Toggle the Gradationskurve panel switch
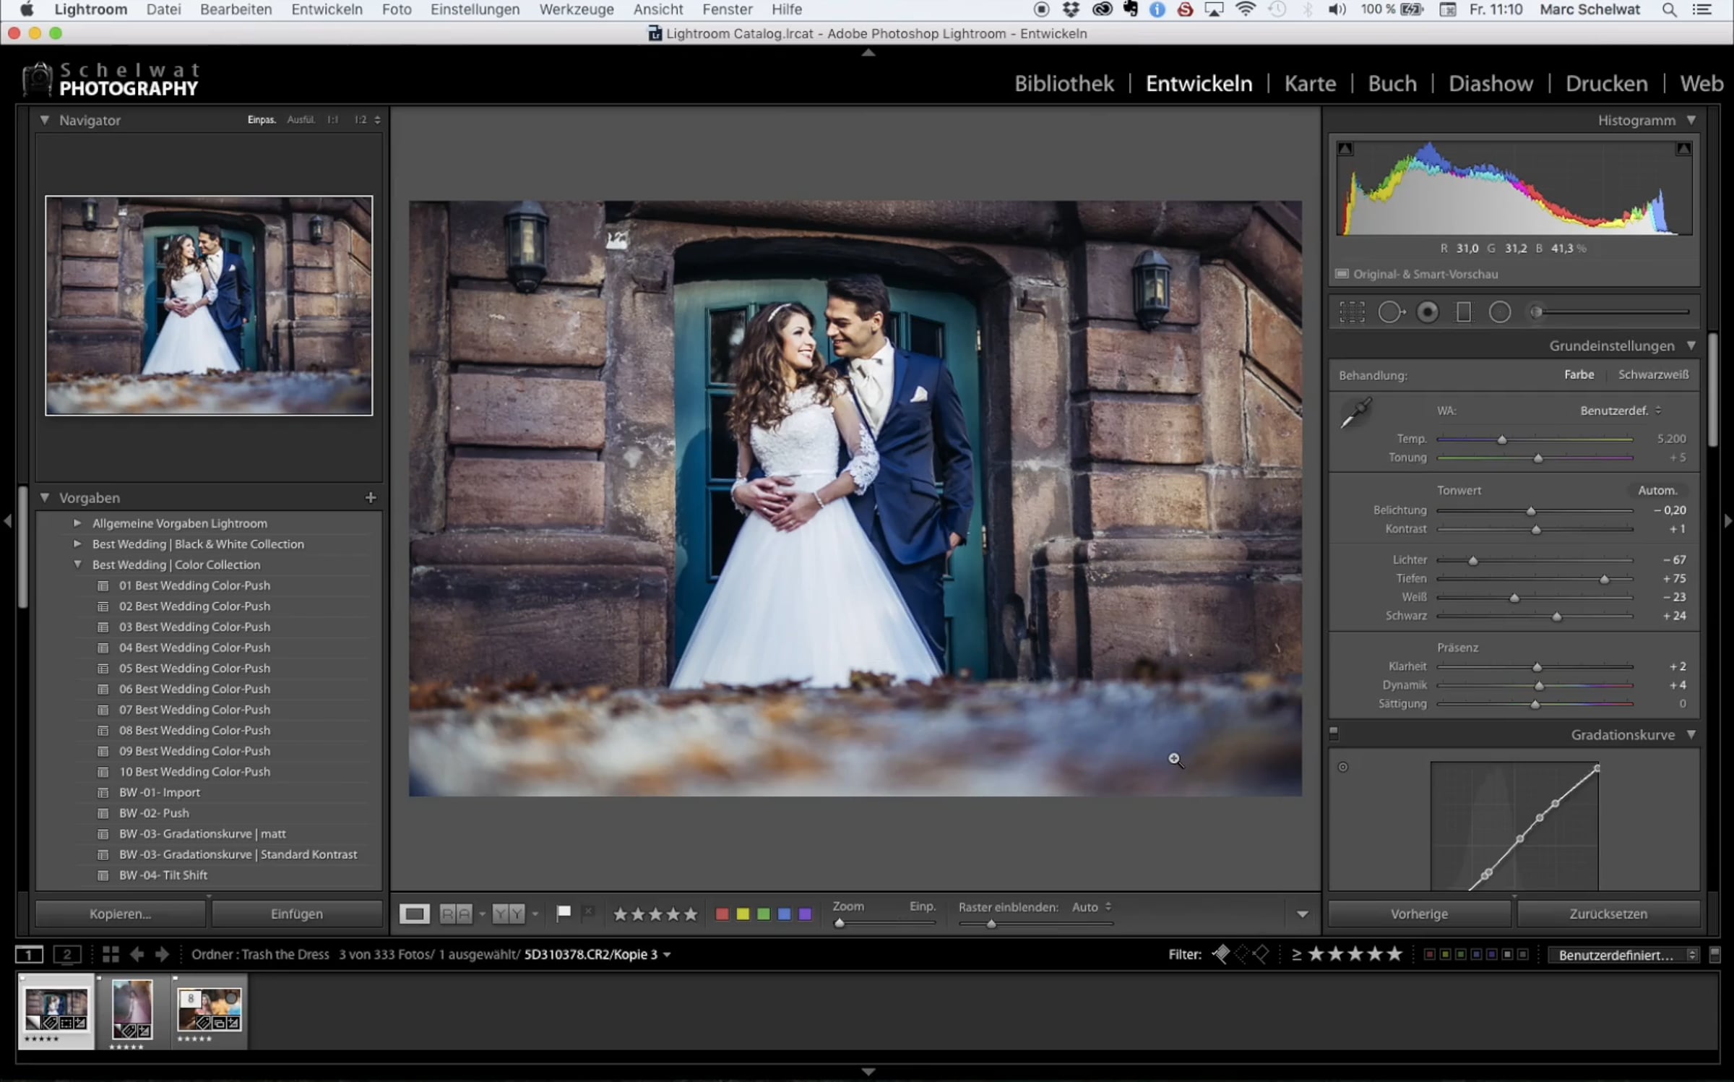 pos(1334,734)
